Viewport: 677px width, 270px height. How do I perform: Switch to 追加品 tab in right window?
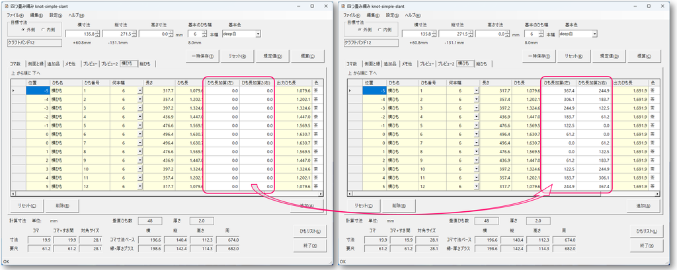[x=391, y=64]
